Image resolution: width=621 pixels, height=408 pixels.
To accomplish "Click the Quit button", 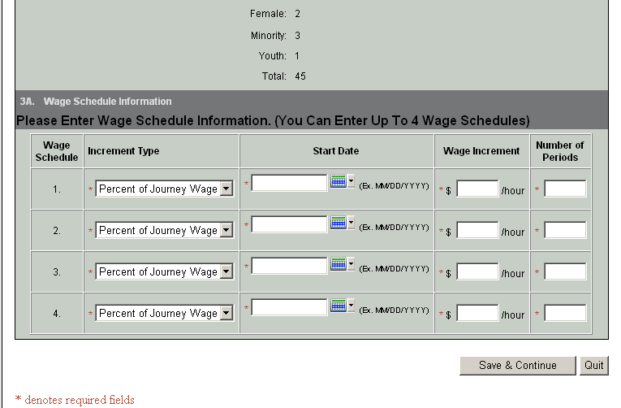I will click(594, 366).
